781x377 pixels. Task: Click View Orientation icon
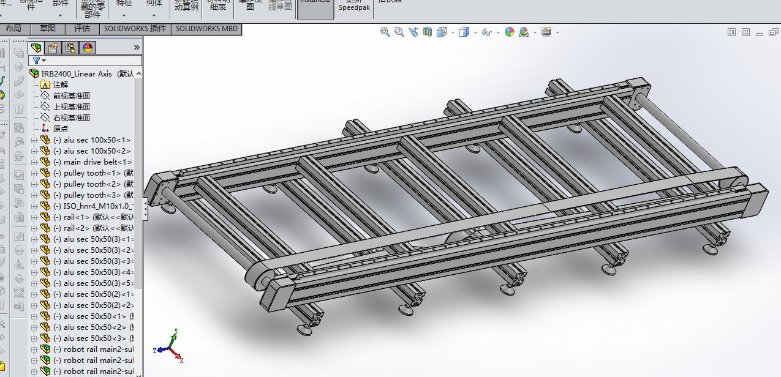(x=442, y=32)
